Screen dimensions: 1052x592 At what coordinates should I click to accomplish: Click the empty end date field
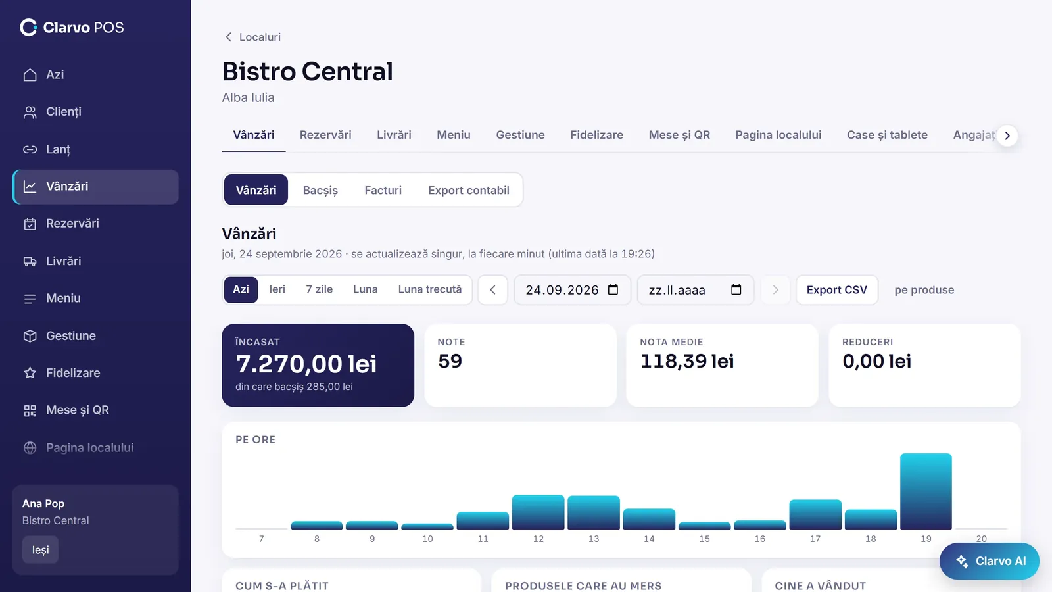click(x=696, y=290)
